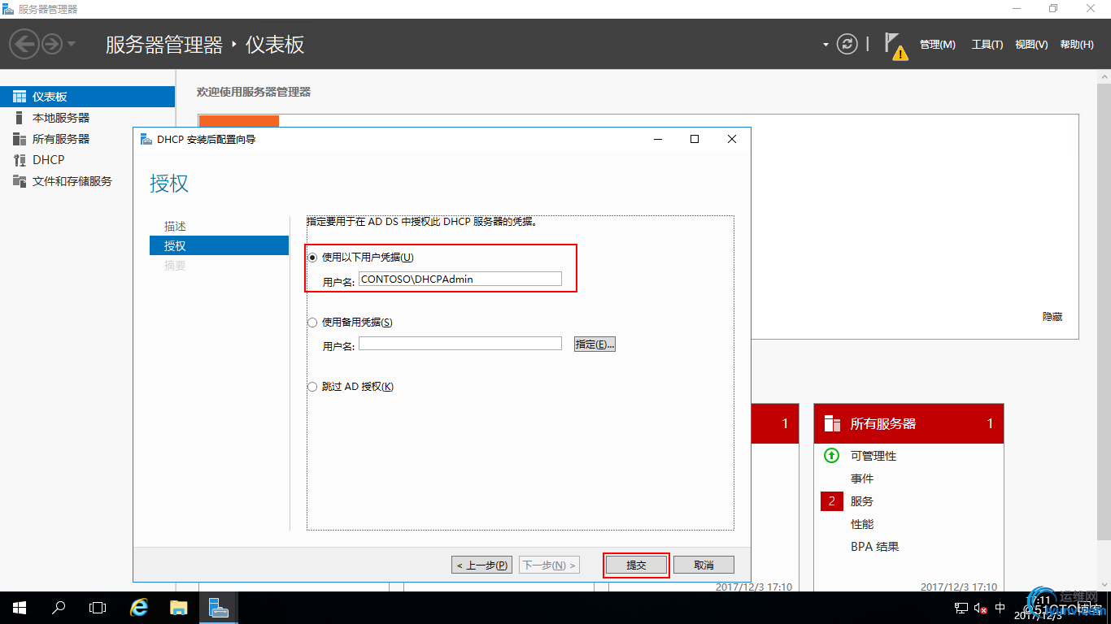
Task: Click 事件 in the 所有服务器 tile
Action: pos(862,479)
